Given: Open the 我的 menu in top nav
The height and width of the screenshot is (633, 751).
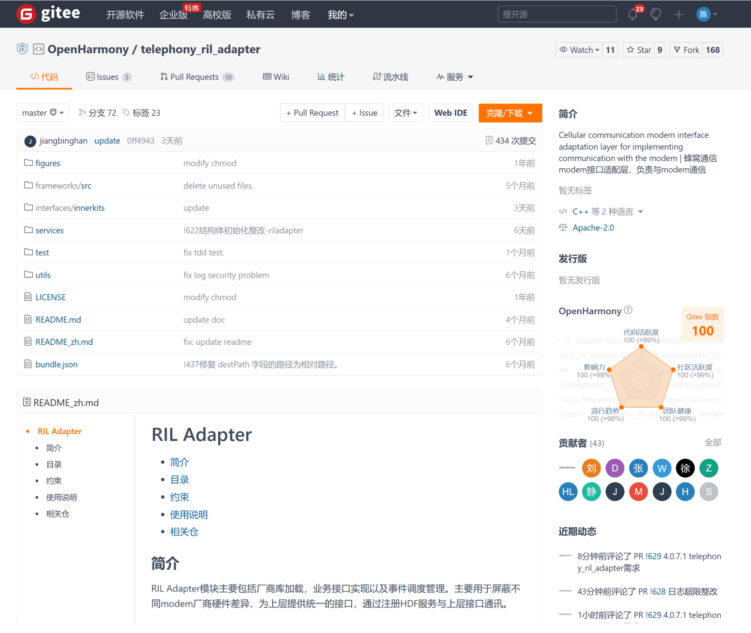Looking at the screenshot, I should point(341,15).
